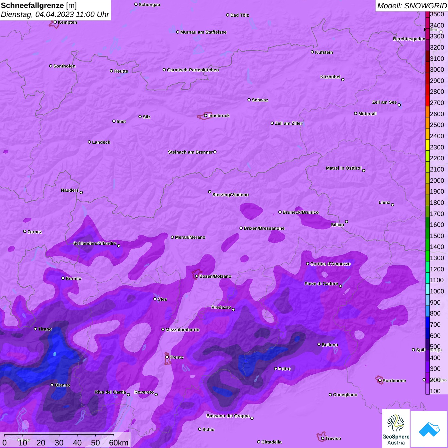This screenshot has height=448, width=448.
Task: Click the Sonthofen label
Action: pyautogui.click(x=64, y=66)
